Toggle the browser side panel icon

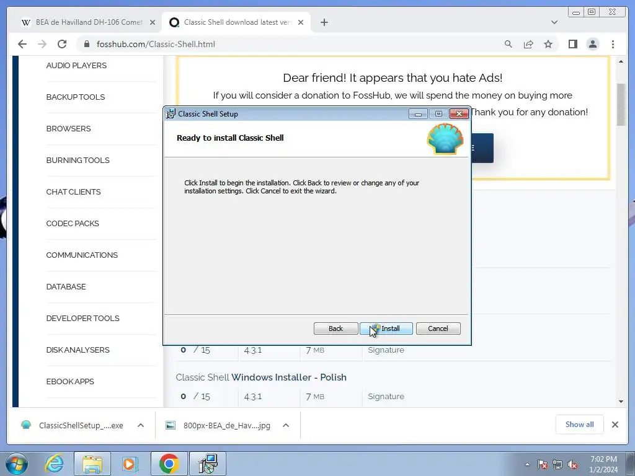pyautogui.click(x=572, y=44)
